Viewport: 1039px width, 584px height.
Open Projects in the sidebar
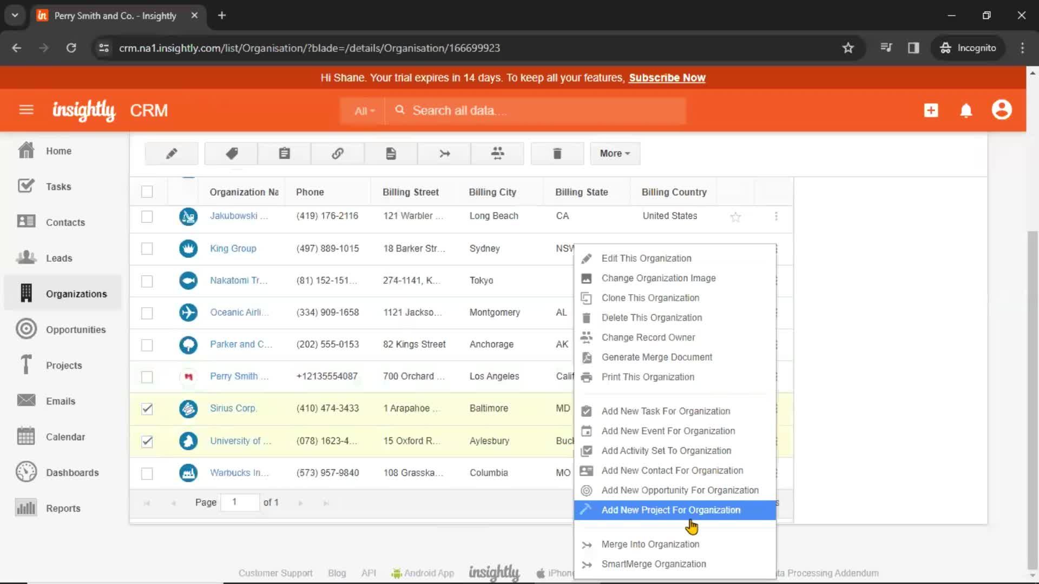tap(63, 365)
